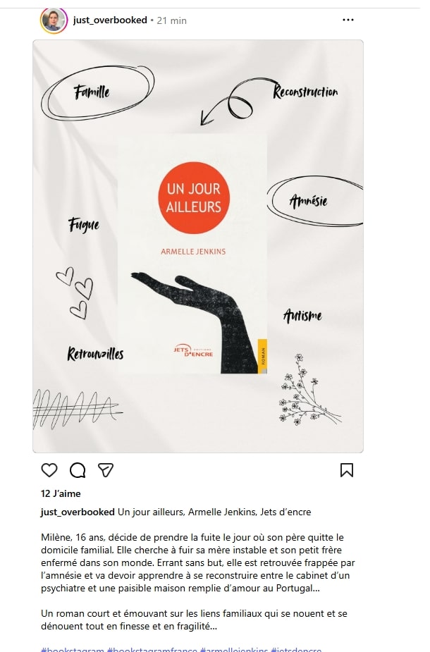Viewport: 430px width, 652px height.
Task: Click just_overbooked username in the caption
Action: click(78, 512)
